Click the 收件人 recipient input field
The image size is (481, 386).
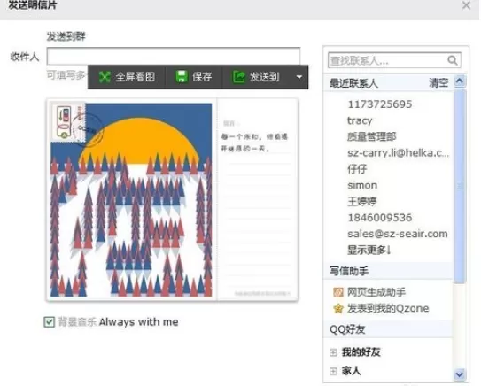click(174, 56)
